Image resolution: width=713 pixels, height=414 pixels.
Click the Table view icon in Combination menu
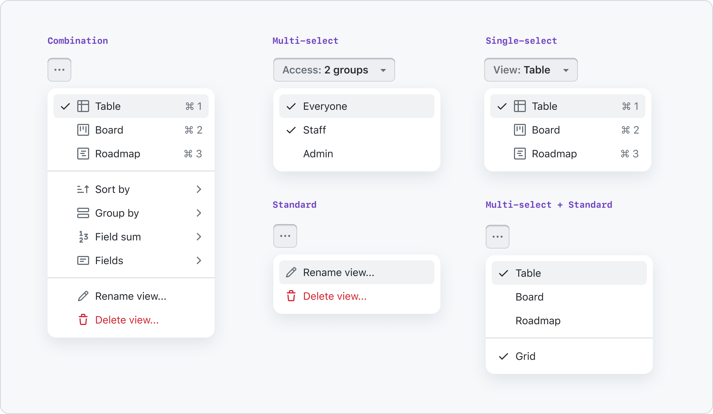point(82,106)
